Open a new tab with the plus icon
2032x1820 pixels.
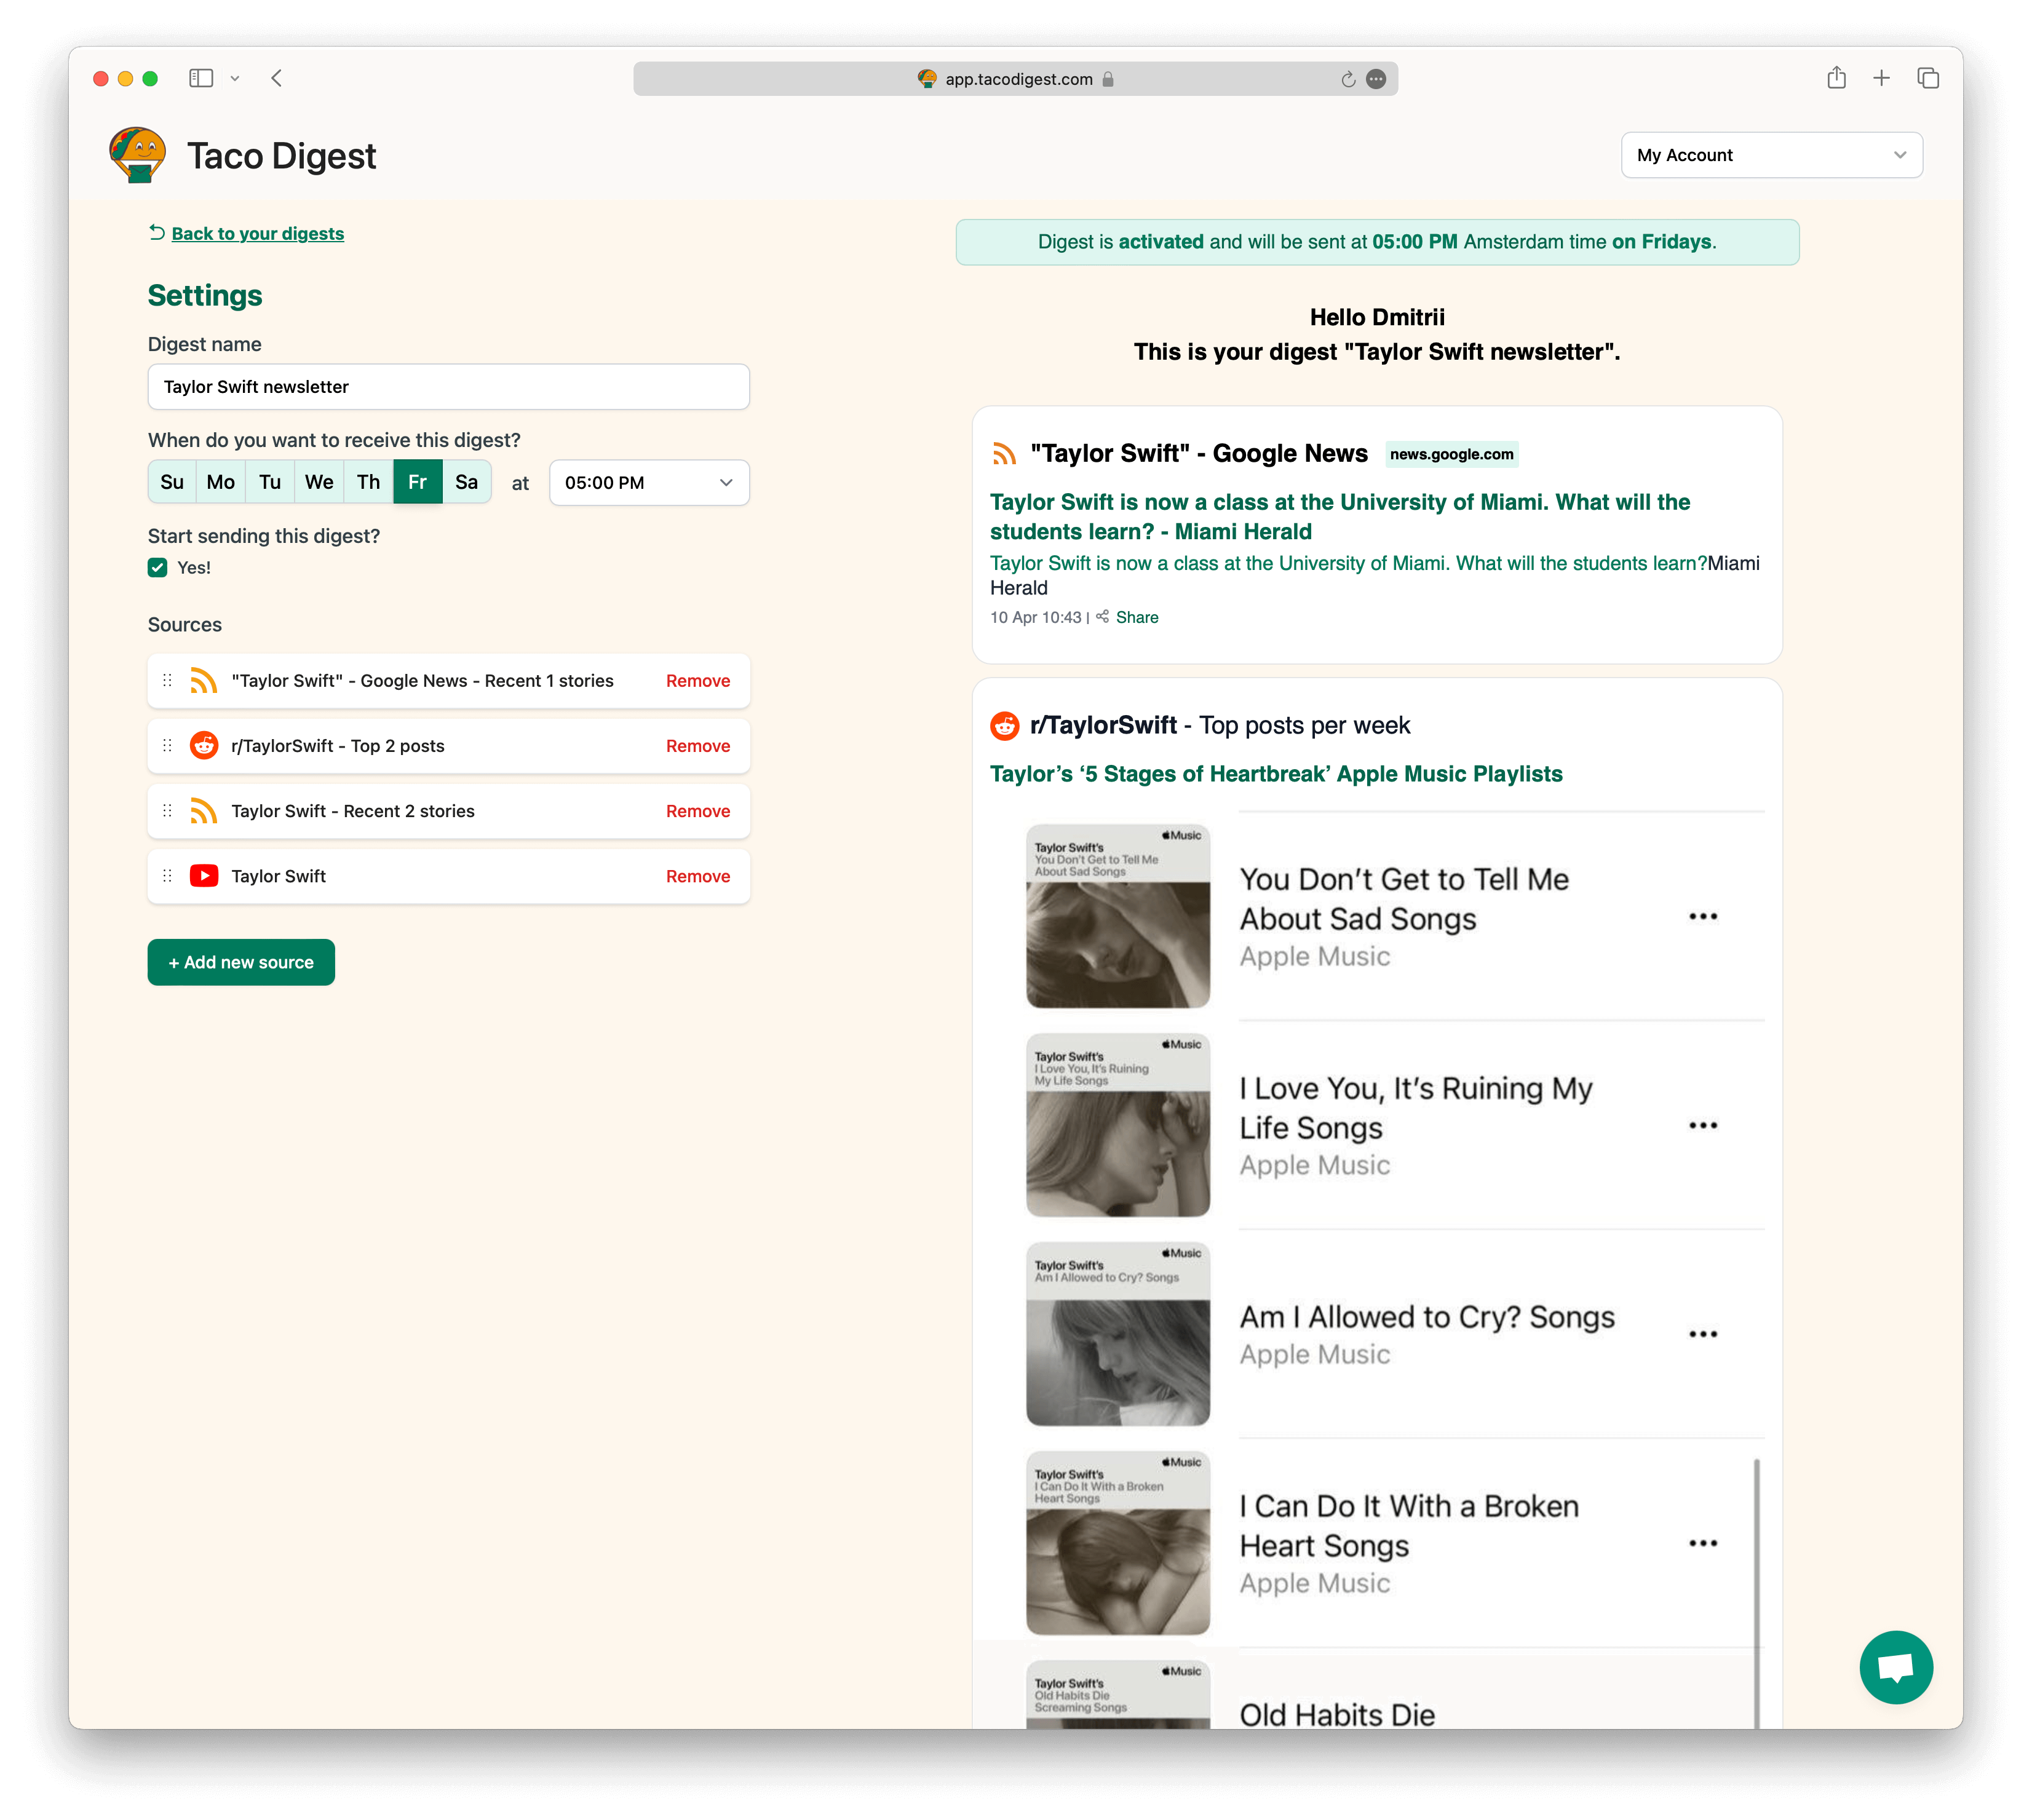1881,78
